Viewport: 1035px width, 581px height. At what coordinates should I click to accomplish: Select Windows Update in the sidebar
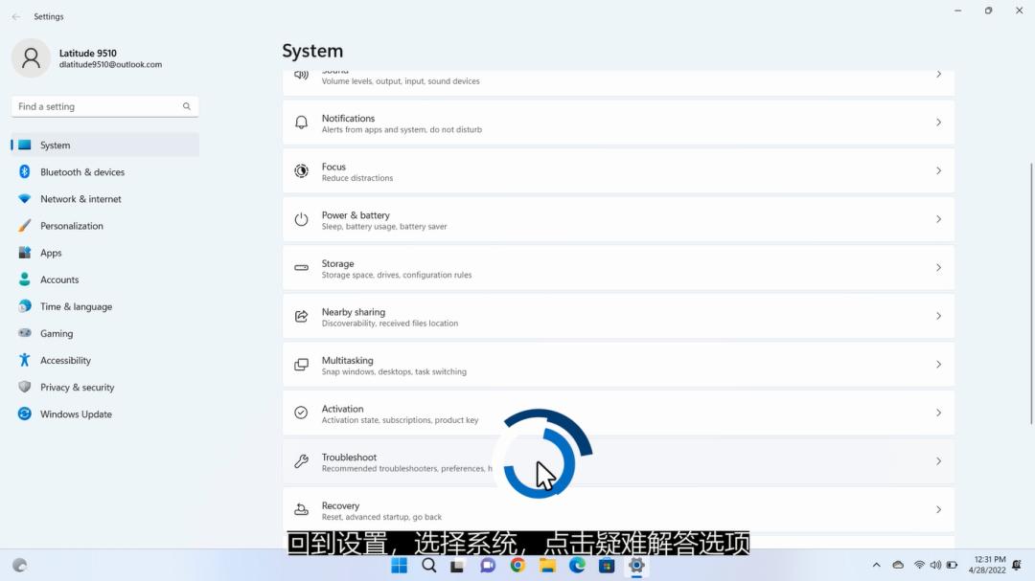(x=78, y=413)
